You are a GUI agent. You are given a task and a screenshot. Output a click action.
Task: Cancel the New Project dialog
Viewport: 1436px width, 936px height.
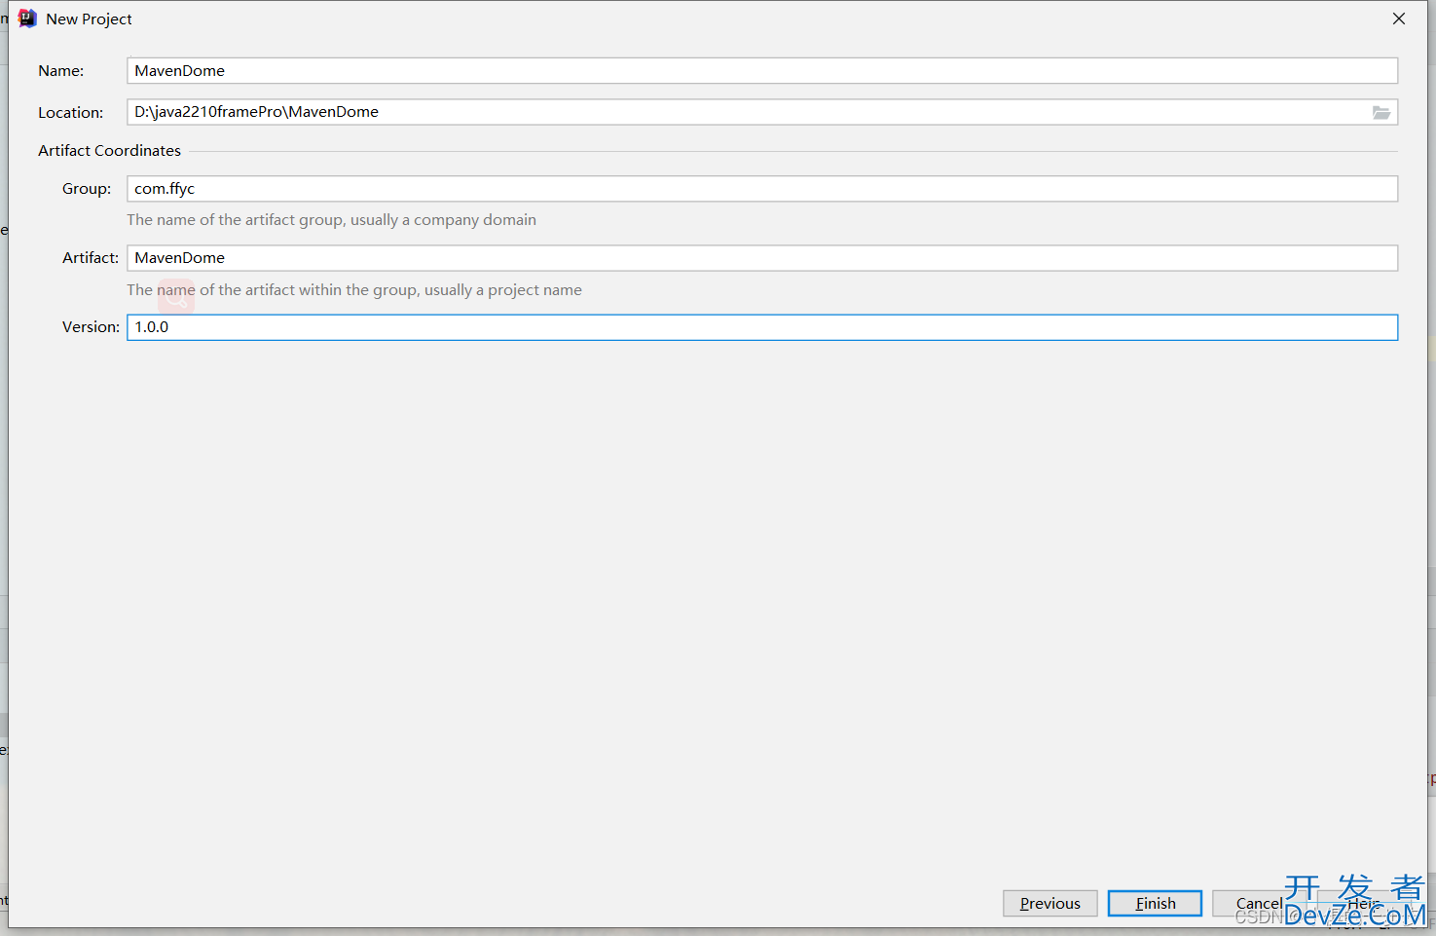coord(1259,904)
